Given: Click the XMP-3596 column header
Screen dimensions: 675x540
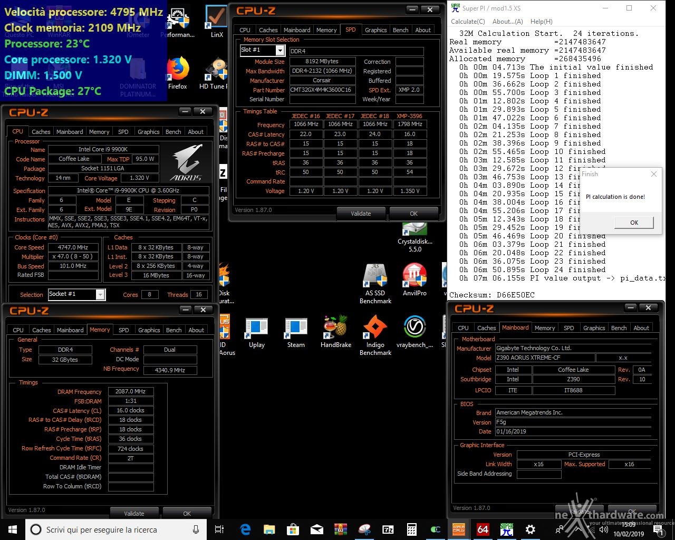Looking at the screenshot, I should pos(409,116).
